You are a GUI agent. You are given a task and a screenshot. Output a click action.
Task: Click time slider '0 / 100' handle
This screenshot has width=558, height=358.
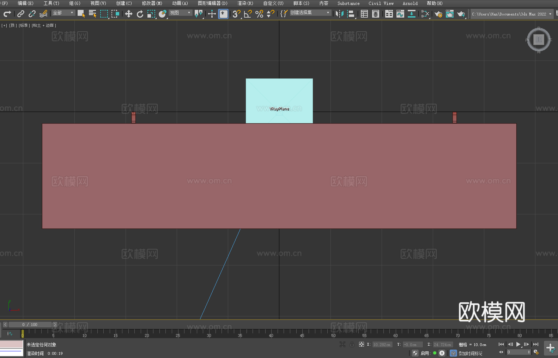point(30,325)
